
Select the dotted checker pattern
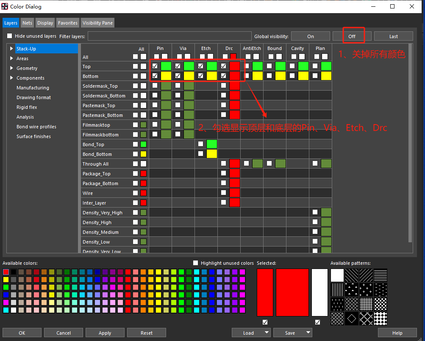380,304
